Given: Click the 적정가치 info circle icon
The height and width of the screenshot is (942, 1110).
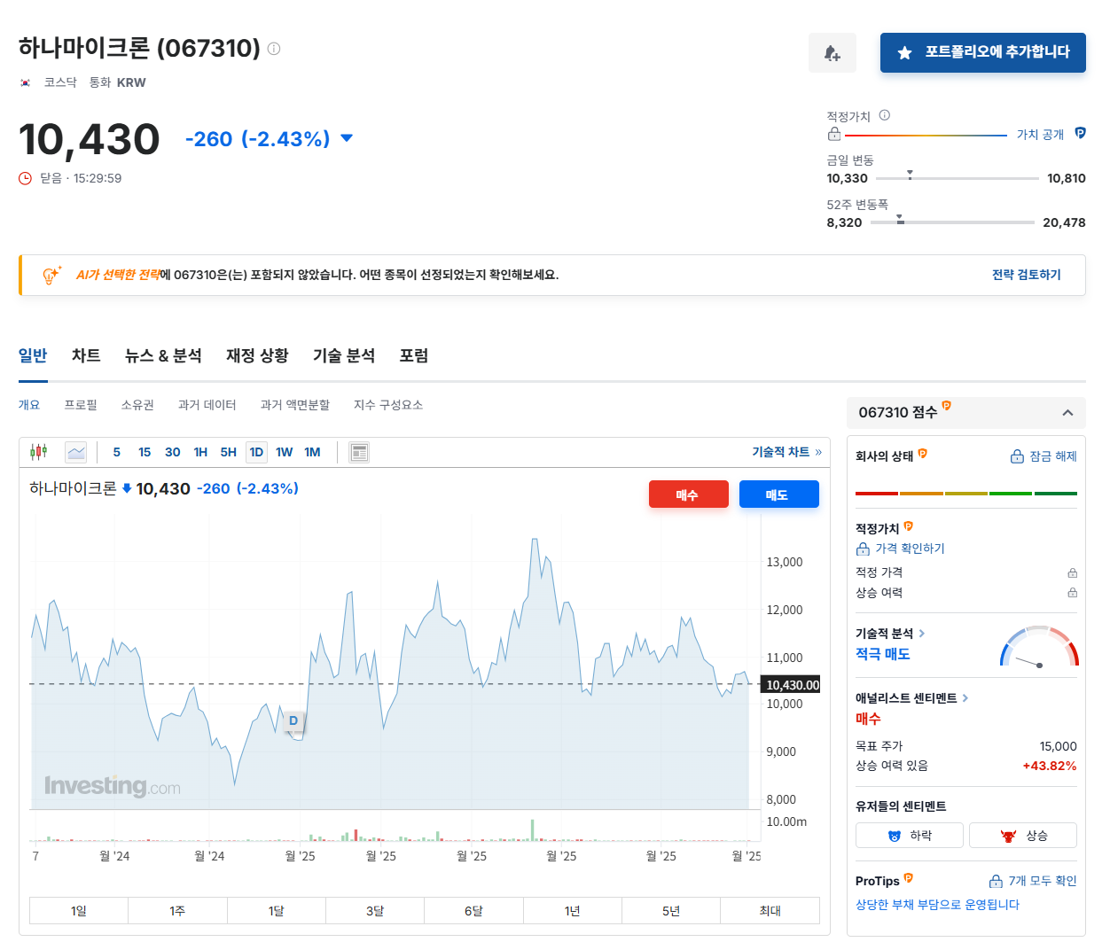Looking at the screenshot, I should (x=884, y=115).
